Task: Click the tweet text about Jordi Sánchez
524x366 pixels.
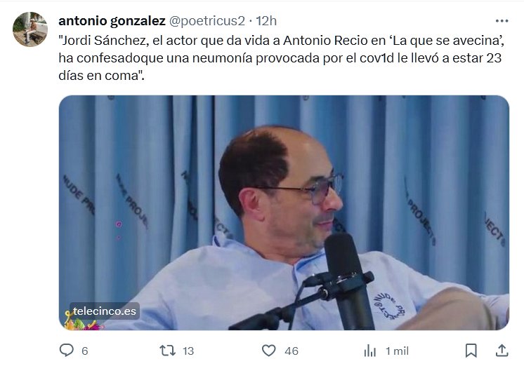Action: [282, 58]
